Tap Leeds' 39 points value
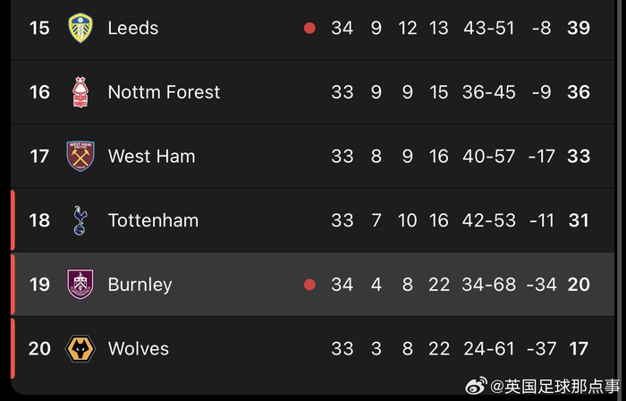626x401 pixels. click(578, 28)
